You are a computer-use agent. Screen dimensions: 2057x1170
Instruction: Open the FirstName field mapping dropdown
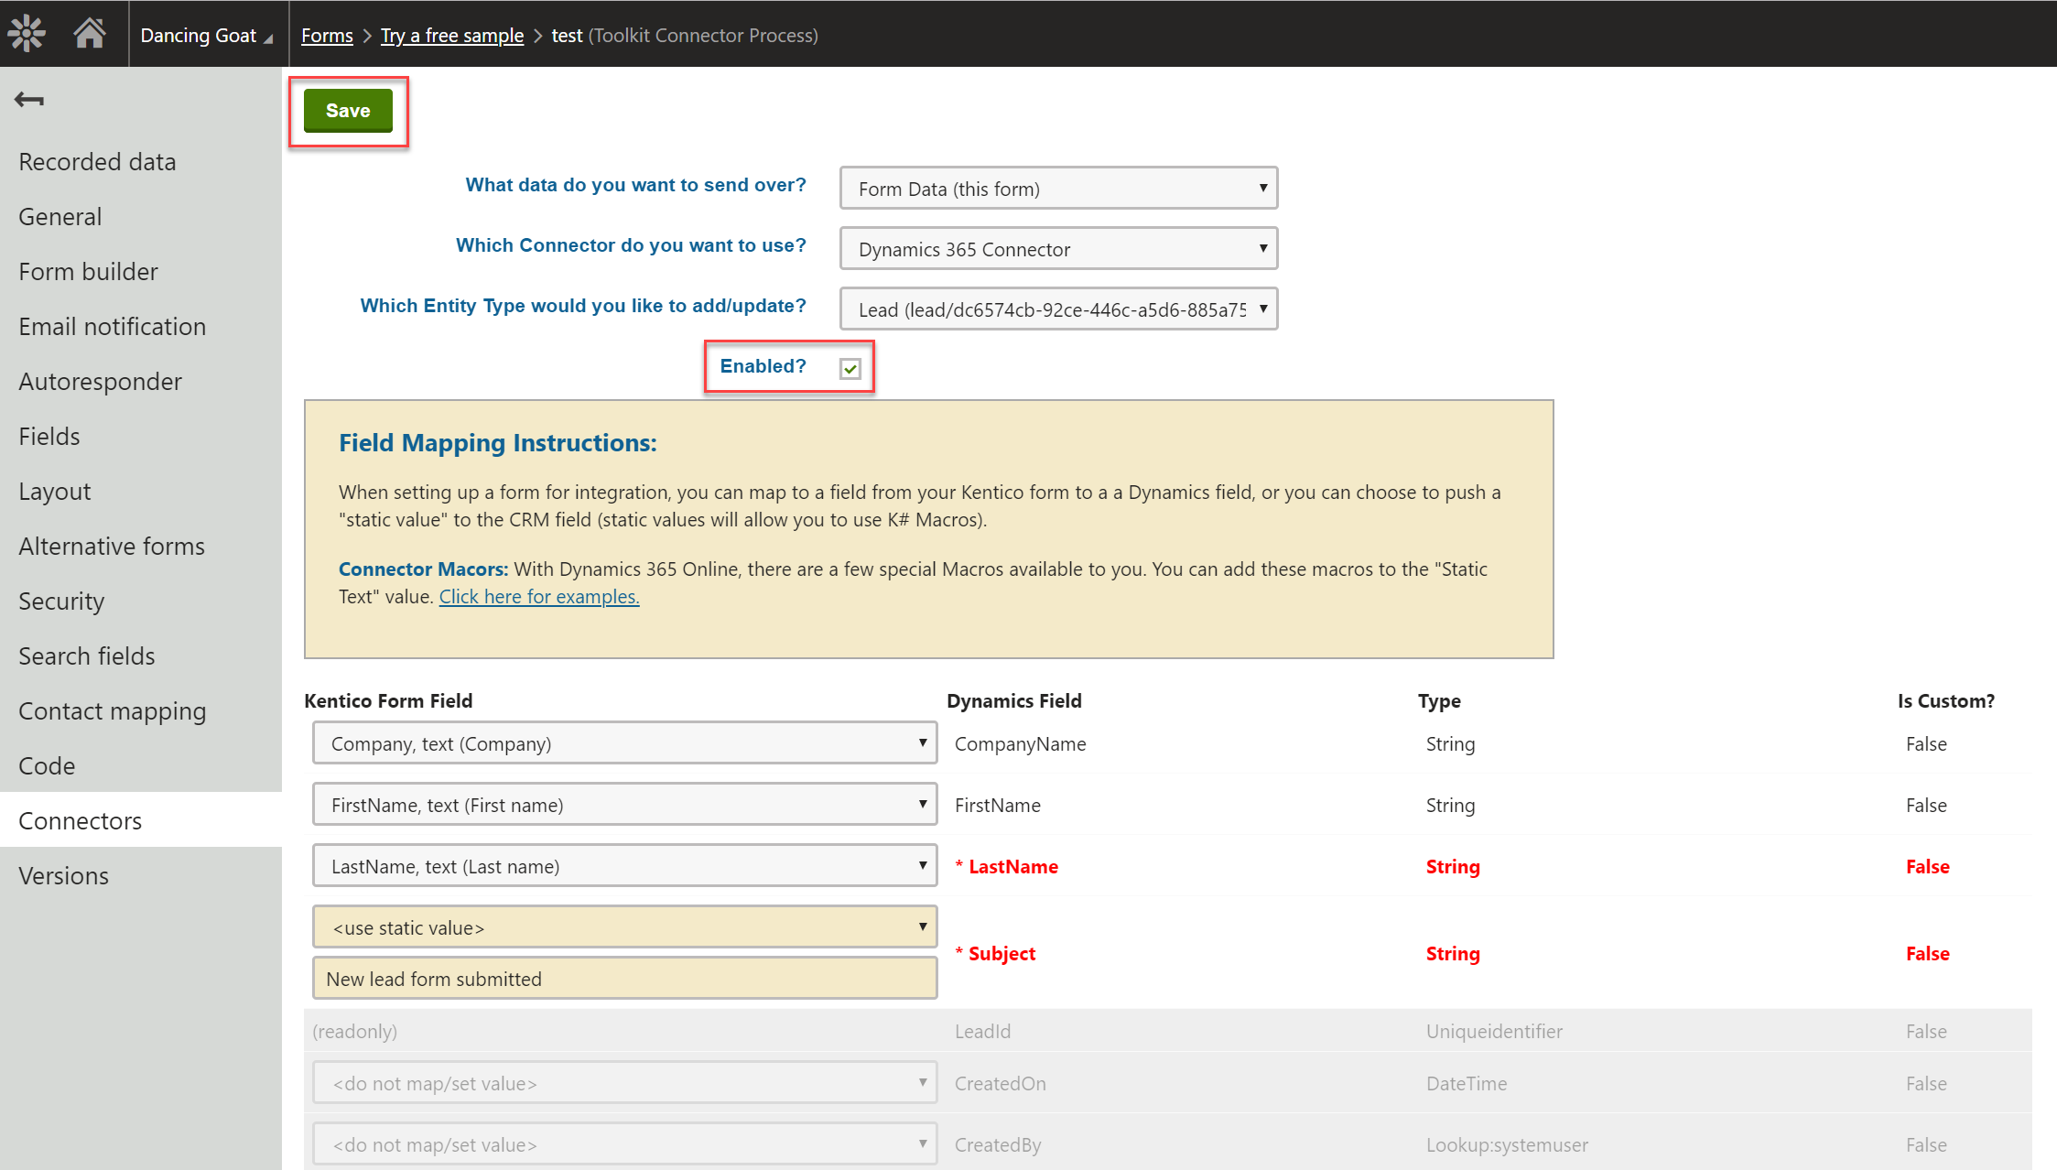tap(624, 804)
